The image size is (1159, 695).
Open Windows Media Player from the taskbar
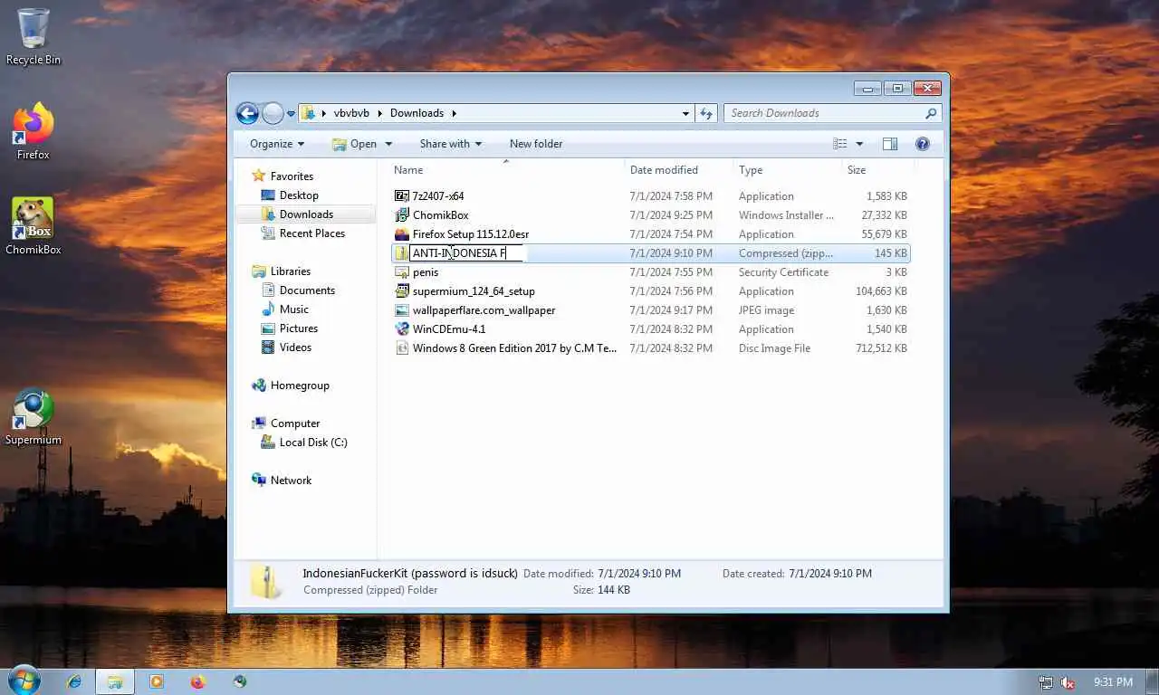pos(157,681)
